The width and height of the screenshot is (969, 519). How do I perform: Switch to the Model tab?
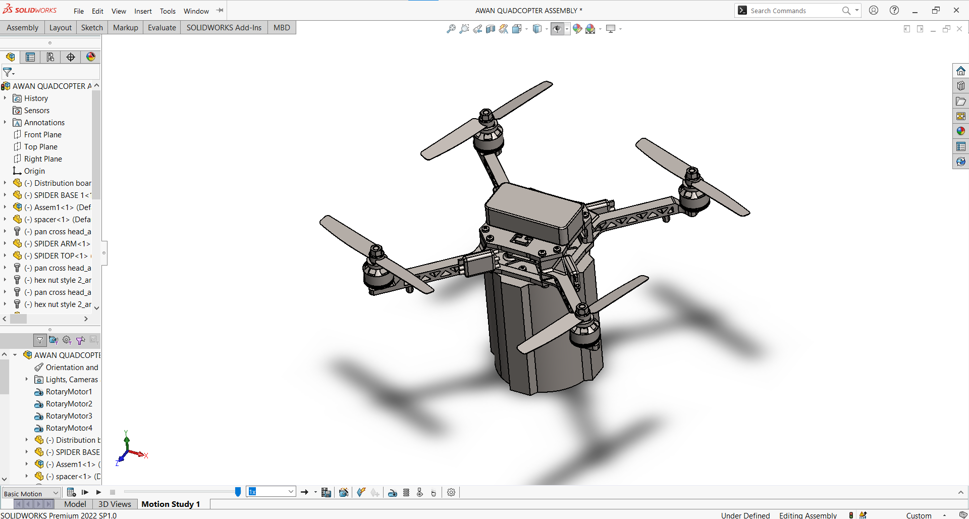click(75, 504)
